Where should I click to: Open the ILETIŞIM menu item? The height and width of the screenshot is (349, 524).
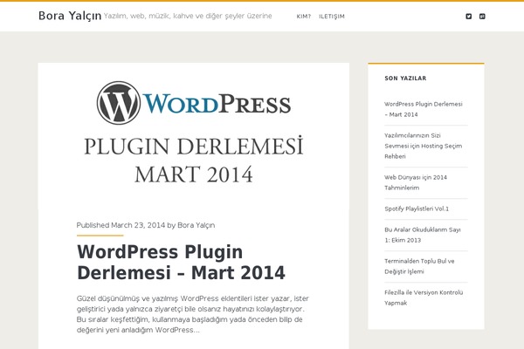(332, 17)
